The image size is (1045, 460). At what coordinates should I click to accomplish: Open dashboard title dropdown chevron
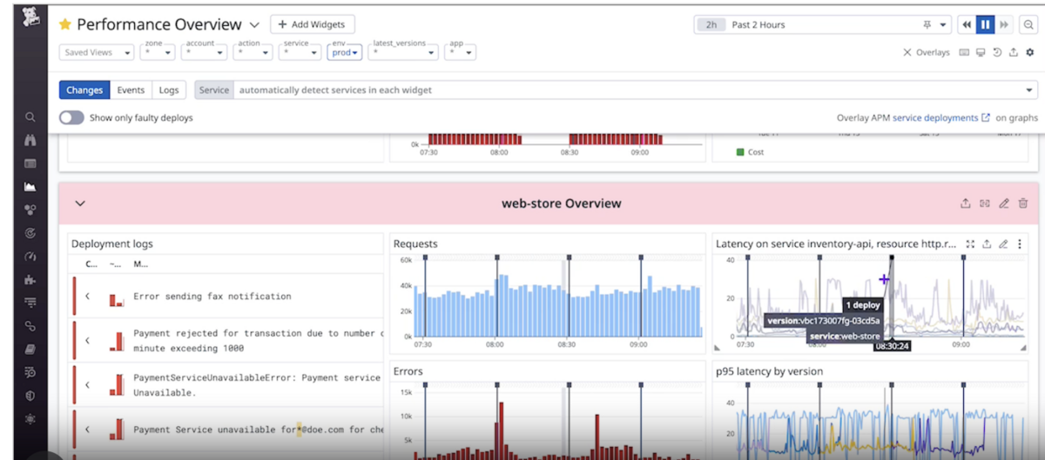tap(254, 25)
